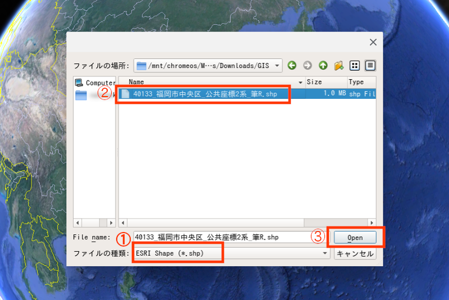The width and height of the screenshot is (449, 300).
Task: Click the shp File type cell
Action: click(362, 94)
